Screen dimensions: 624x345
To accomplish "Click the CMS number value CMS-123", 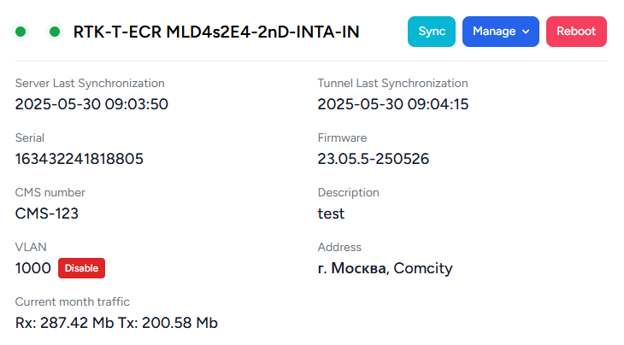I will pyautogui.click(x=46, y=213).
